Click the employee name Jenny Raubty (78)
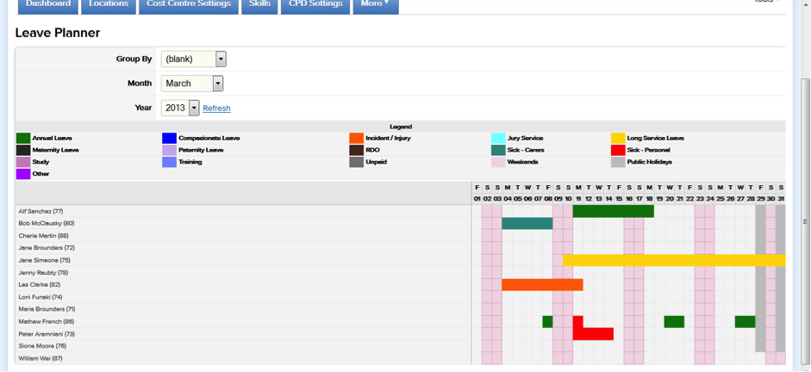This screenshot has width=811, height=372. tap(43, 273)
